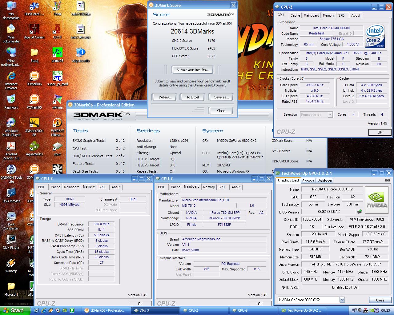The width and height of the screenshot is (394, 315).
Task: Open the Internet Explorer desktop icon
Action: [11, 80]
